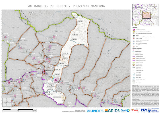Click the LuKa_20 map label
This screenshot has height=113, width=161.
click(58, 69)
